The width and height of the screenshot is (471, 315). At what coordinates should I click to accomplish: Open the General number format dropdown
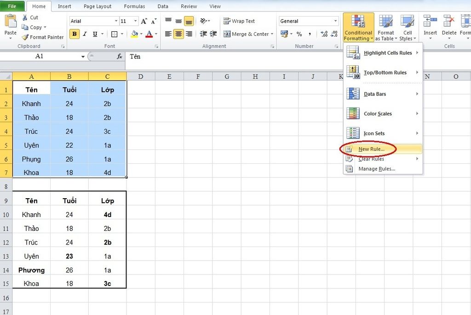[335, 21]
